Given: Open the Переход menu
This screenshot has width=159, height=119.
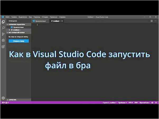Looking at the screenshot, I should tap(37, 17).
